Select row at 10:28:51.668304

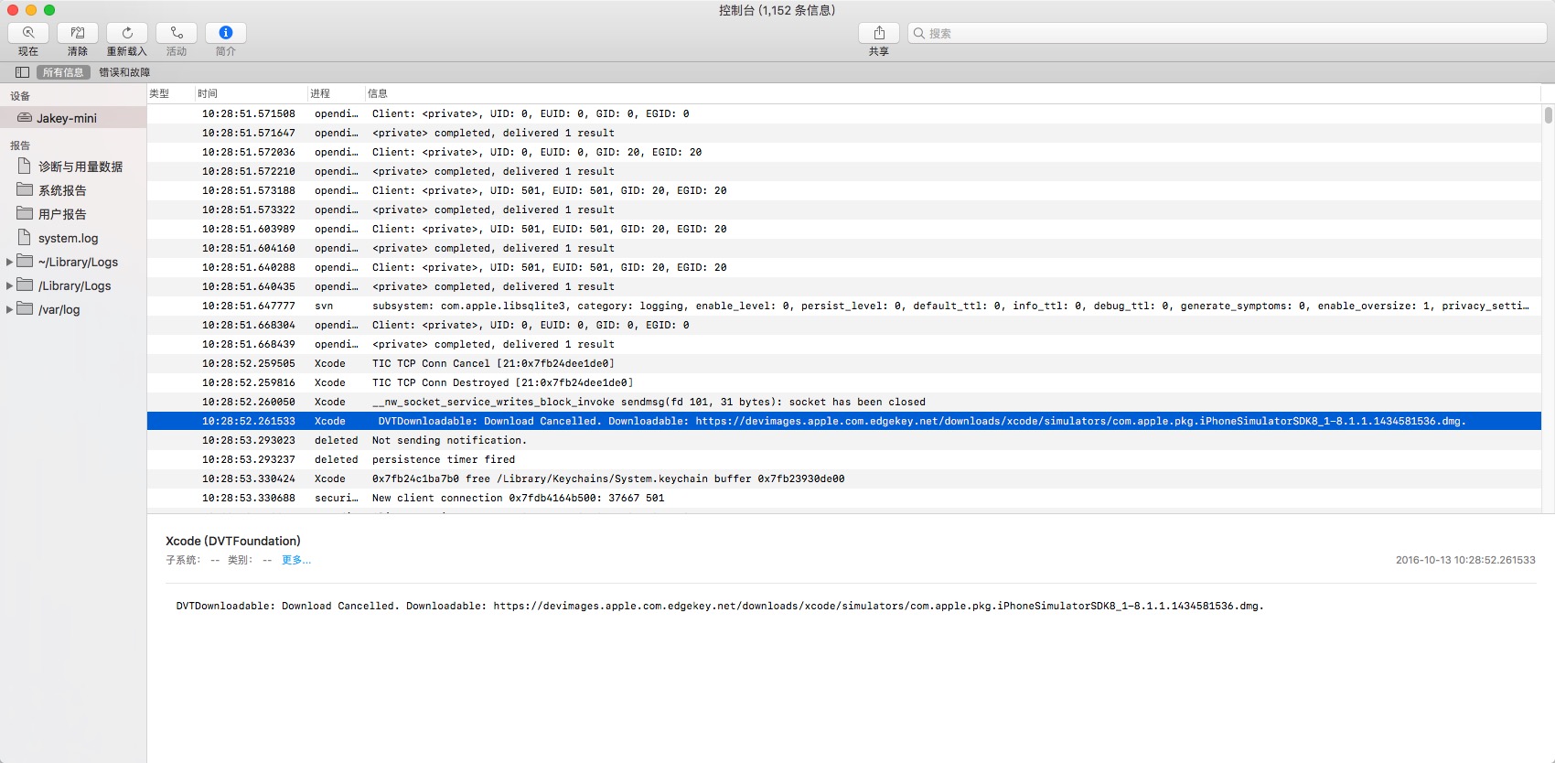843,325
